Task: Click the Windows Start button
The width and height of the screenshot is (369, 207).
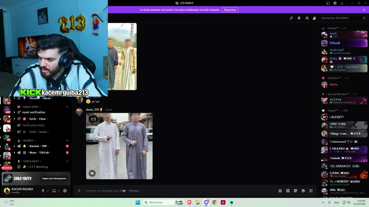Action: click(x=138, y=202)
